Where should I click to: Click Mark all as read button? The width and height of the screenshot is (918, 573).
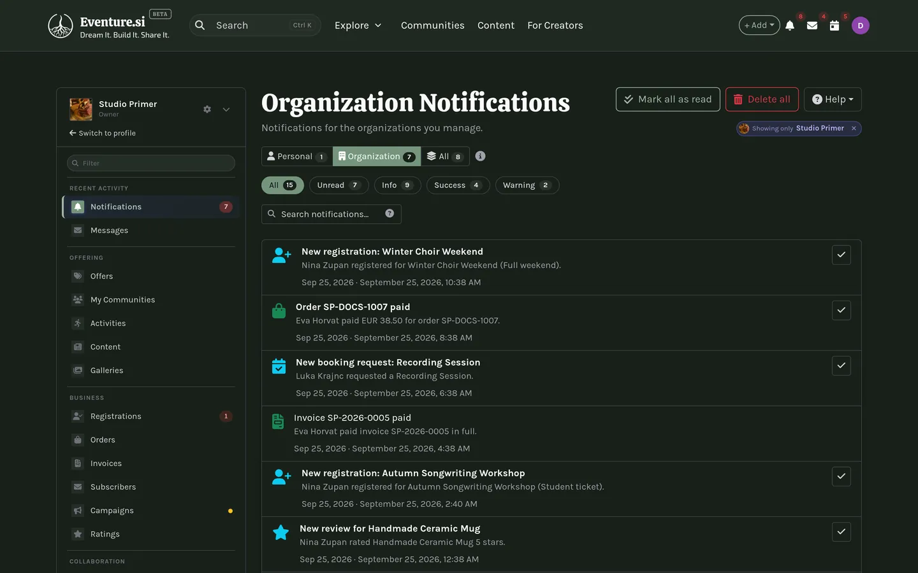(668, 99)
